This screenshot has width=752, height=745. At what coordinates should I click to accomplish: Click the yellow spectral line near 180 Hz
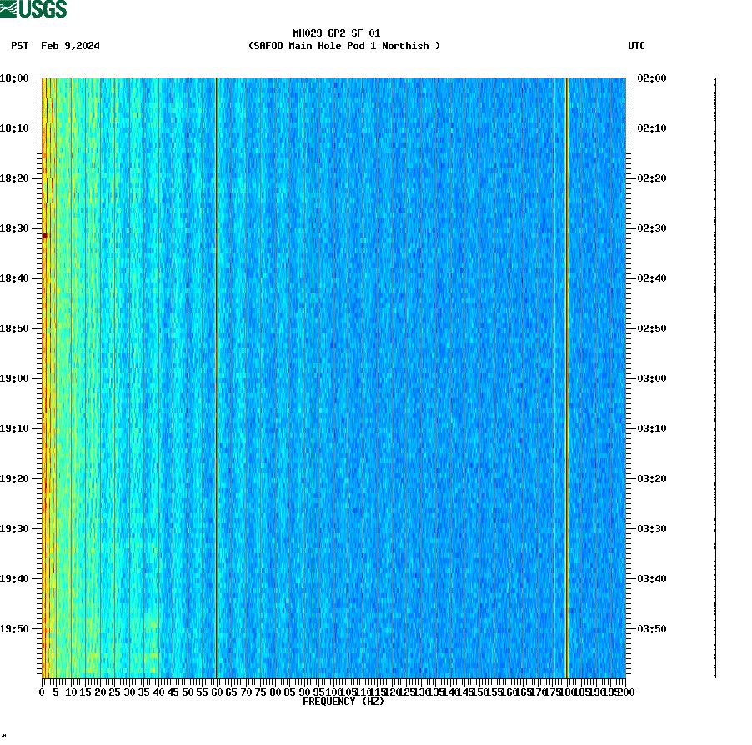click(566, 375)
